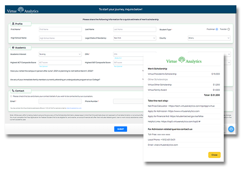Screen dimensions: 242x175
Task: Select the Transfer student type
Action: coord(229,29)
